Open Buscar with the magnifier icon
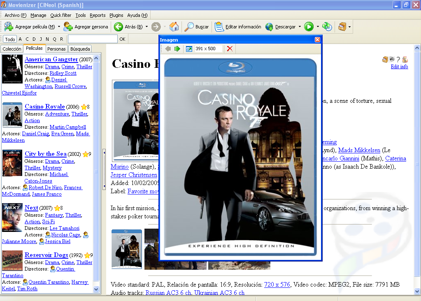The image size is (421, 301). [189, 27]
